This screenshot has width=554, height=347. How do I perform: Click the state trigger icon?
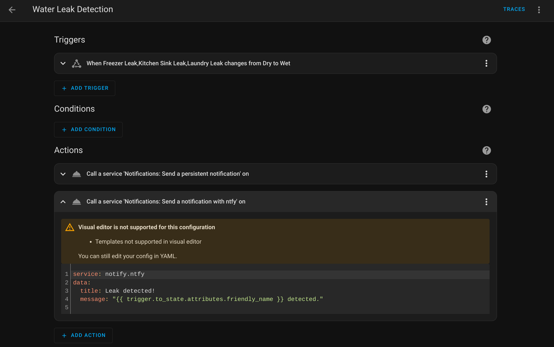pos(77,63)
